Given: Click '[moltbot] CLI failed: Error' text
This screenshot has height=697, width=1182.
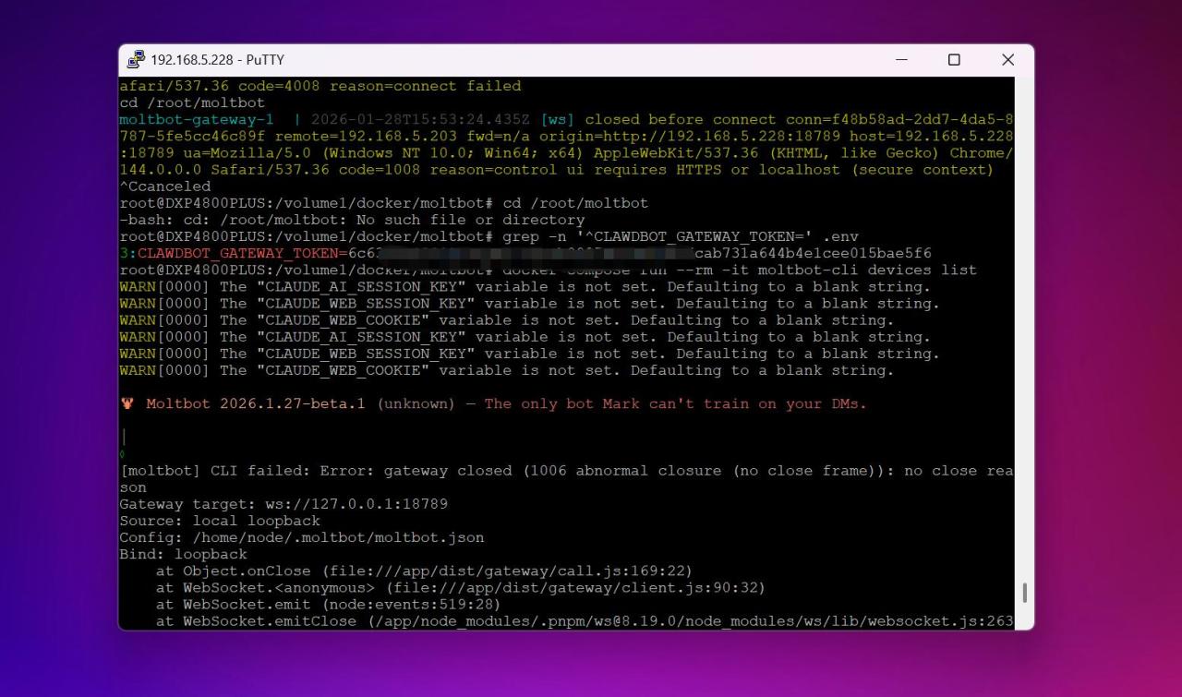Looking at the screenshot, I should (x=247, y=470).
